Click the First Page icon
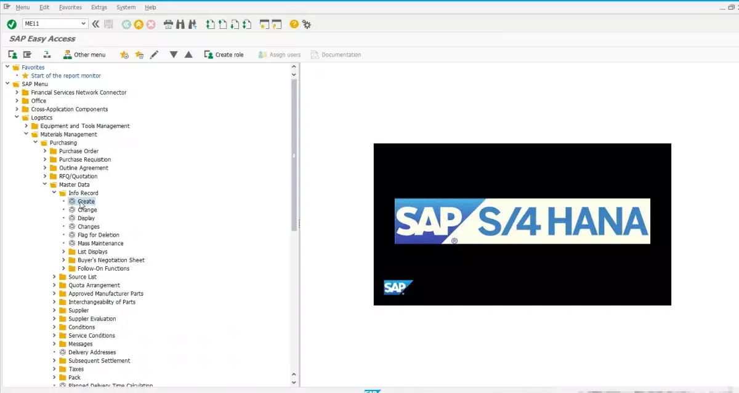 (211, 24)
